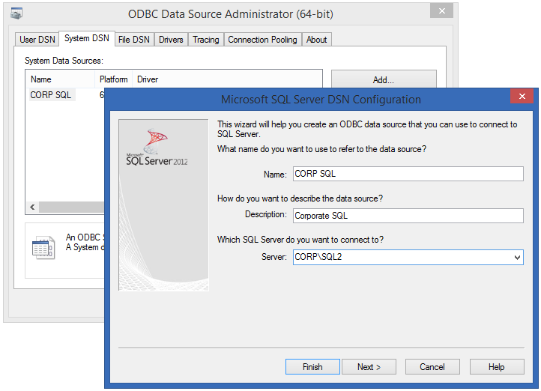Open the User DSN tab
The height and width of the screenshot is (391, 541).
[37, 40]
